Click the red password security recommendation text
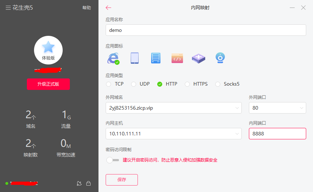This screenshot has height=192, width=313. pyautogui.click(x=170, y=160)
